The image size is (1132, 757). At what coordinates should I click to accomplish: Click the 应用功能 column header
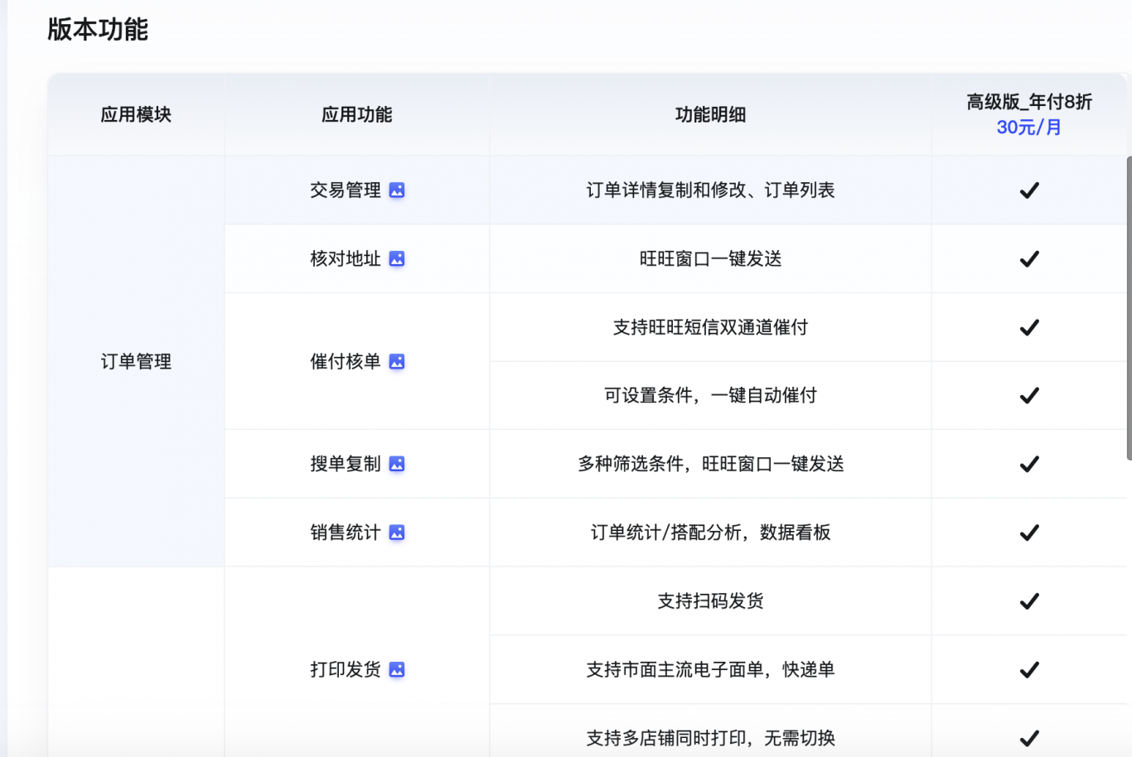357,114
